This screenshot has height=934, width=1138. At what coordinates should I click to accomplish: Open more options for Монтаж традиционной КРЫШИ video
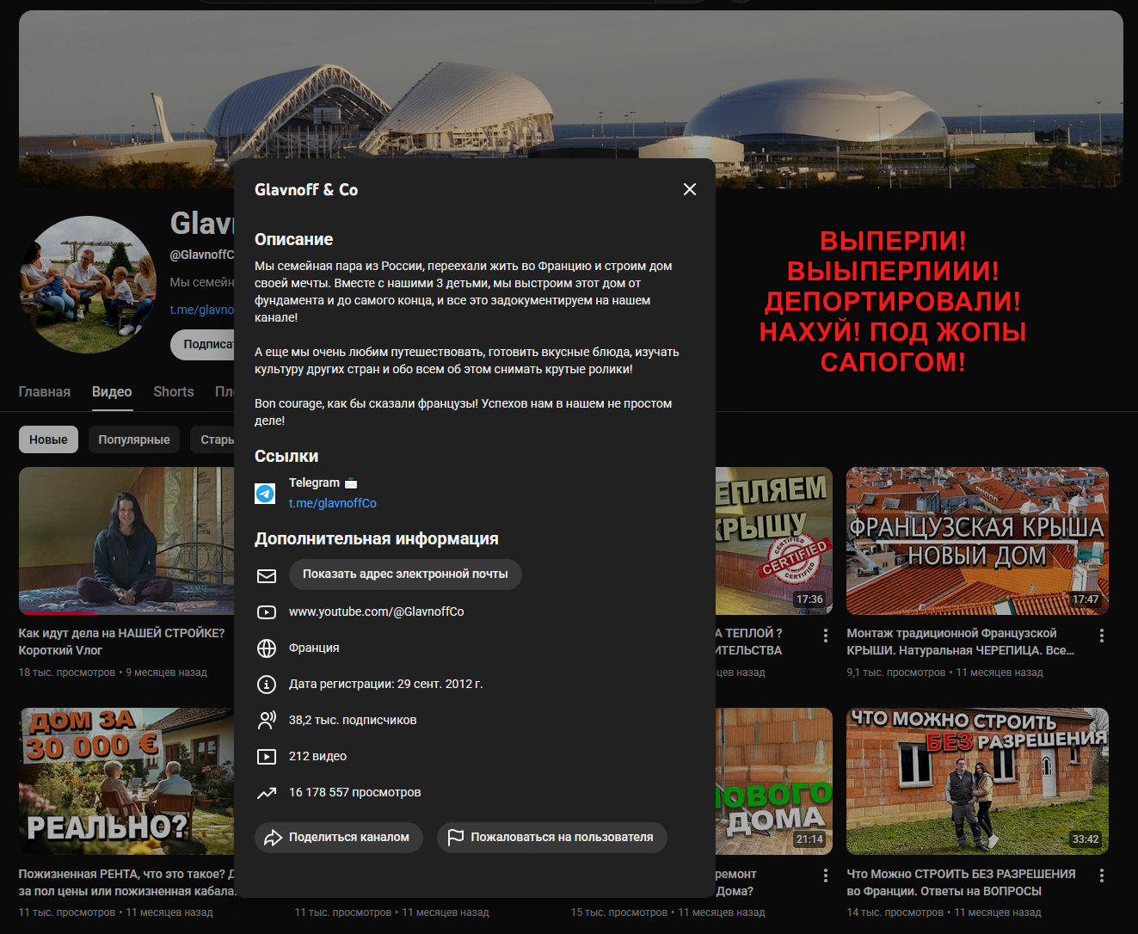[1101, 636]
